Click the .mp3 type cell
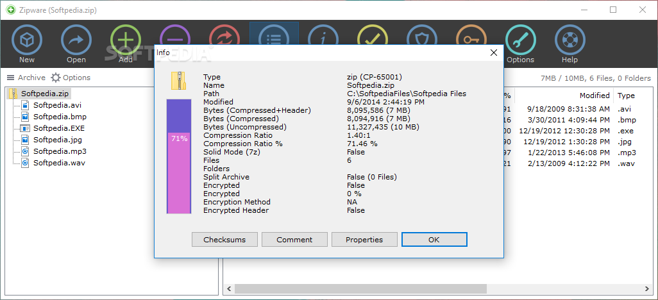The image size is (658, 300). pyautogui.click(x=627, y=153)
